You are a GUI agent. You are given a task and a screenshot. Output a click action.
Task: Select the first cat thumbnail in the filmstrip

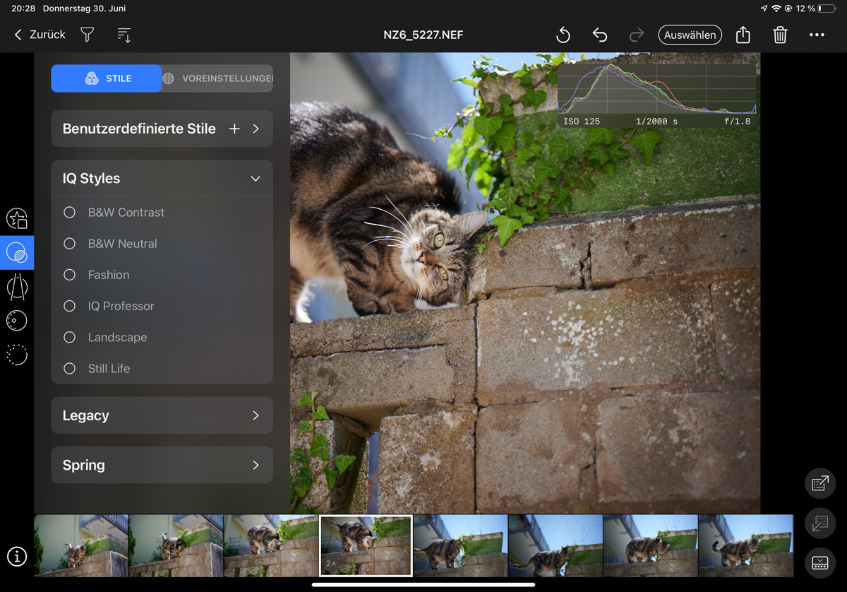coord(81,545)
